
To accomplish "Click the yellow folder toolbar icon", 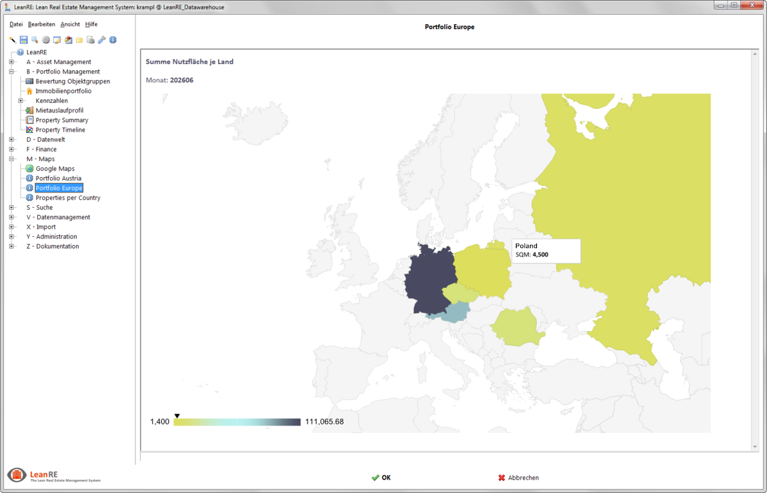I will click(x=79, y=40).
